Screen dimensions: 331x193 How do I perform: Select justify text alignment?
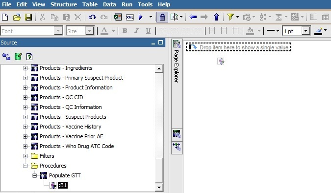[198, 31]
